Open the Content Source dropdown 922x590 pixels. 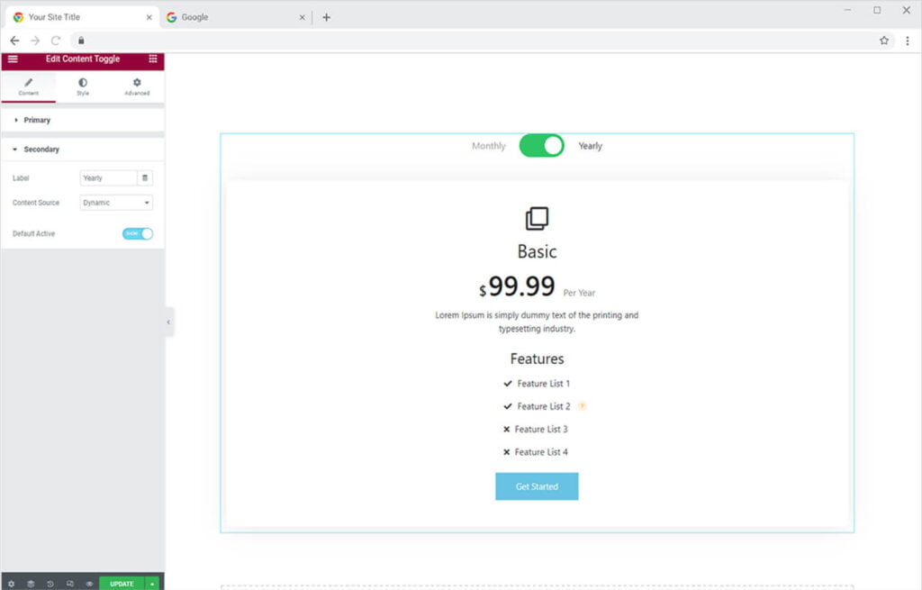pos(116,203)
